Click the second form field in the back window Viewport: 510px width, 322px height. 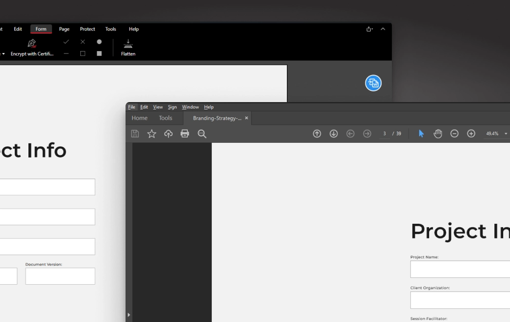click(48, 217)
